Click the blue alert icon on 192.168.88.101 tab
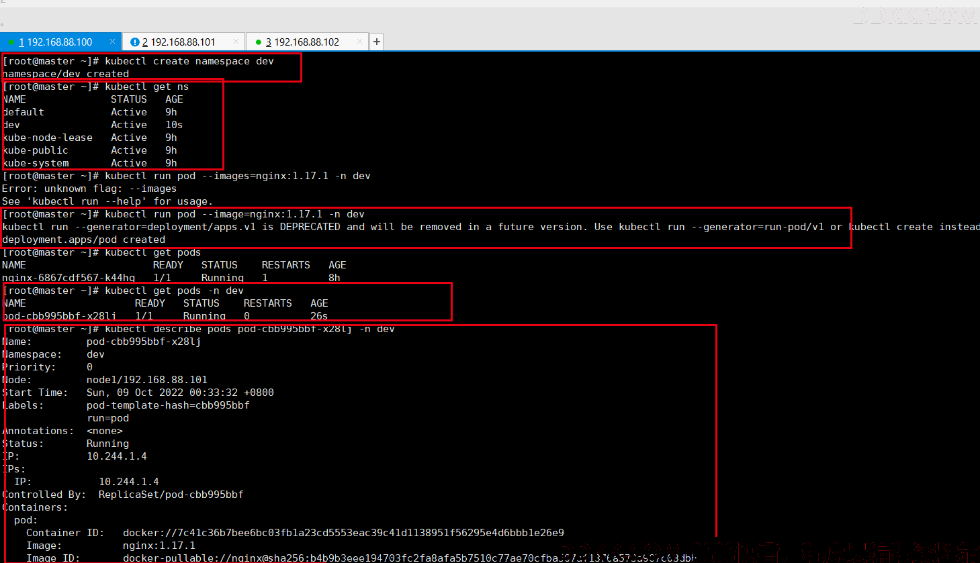980x563 pixels. pyautogui.click(x=134, y=42)
